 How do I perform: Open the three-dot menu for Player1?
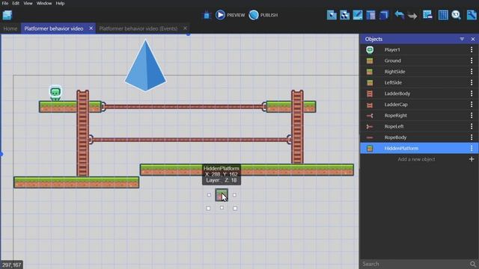tap(472, 50)
